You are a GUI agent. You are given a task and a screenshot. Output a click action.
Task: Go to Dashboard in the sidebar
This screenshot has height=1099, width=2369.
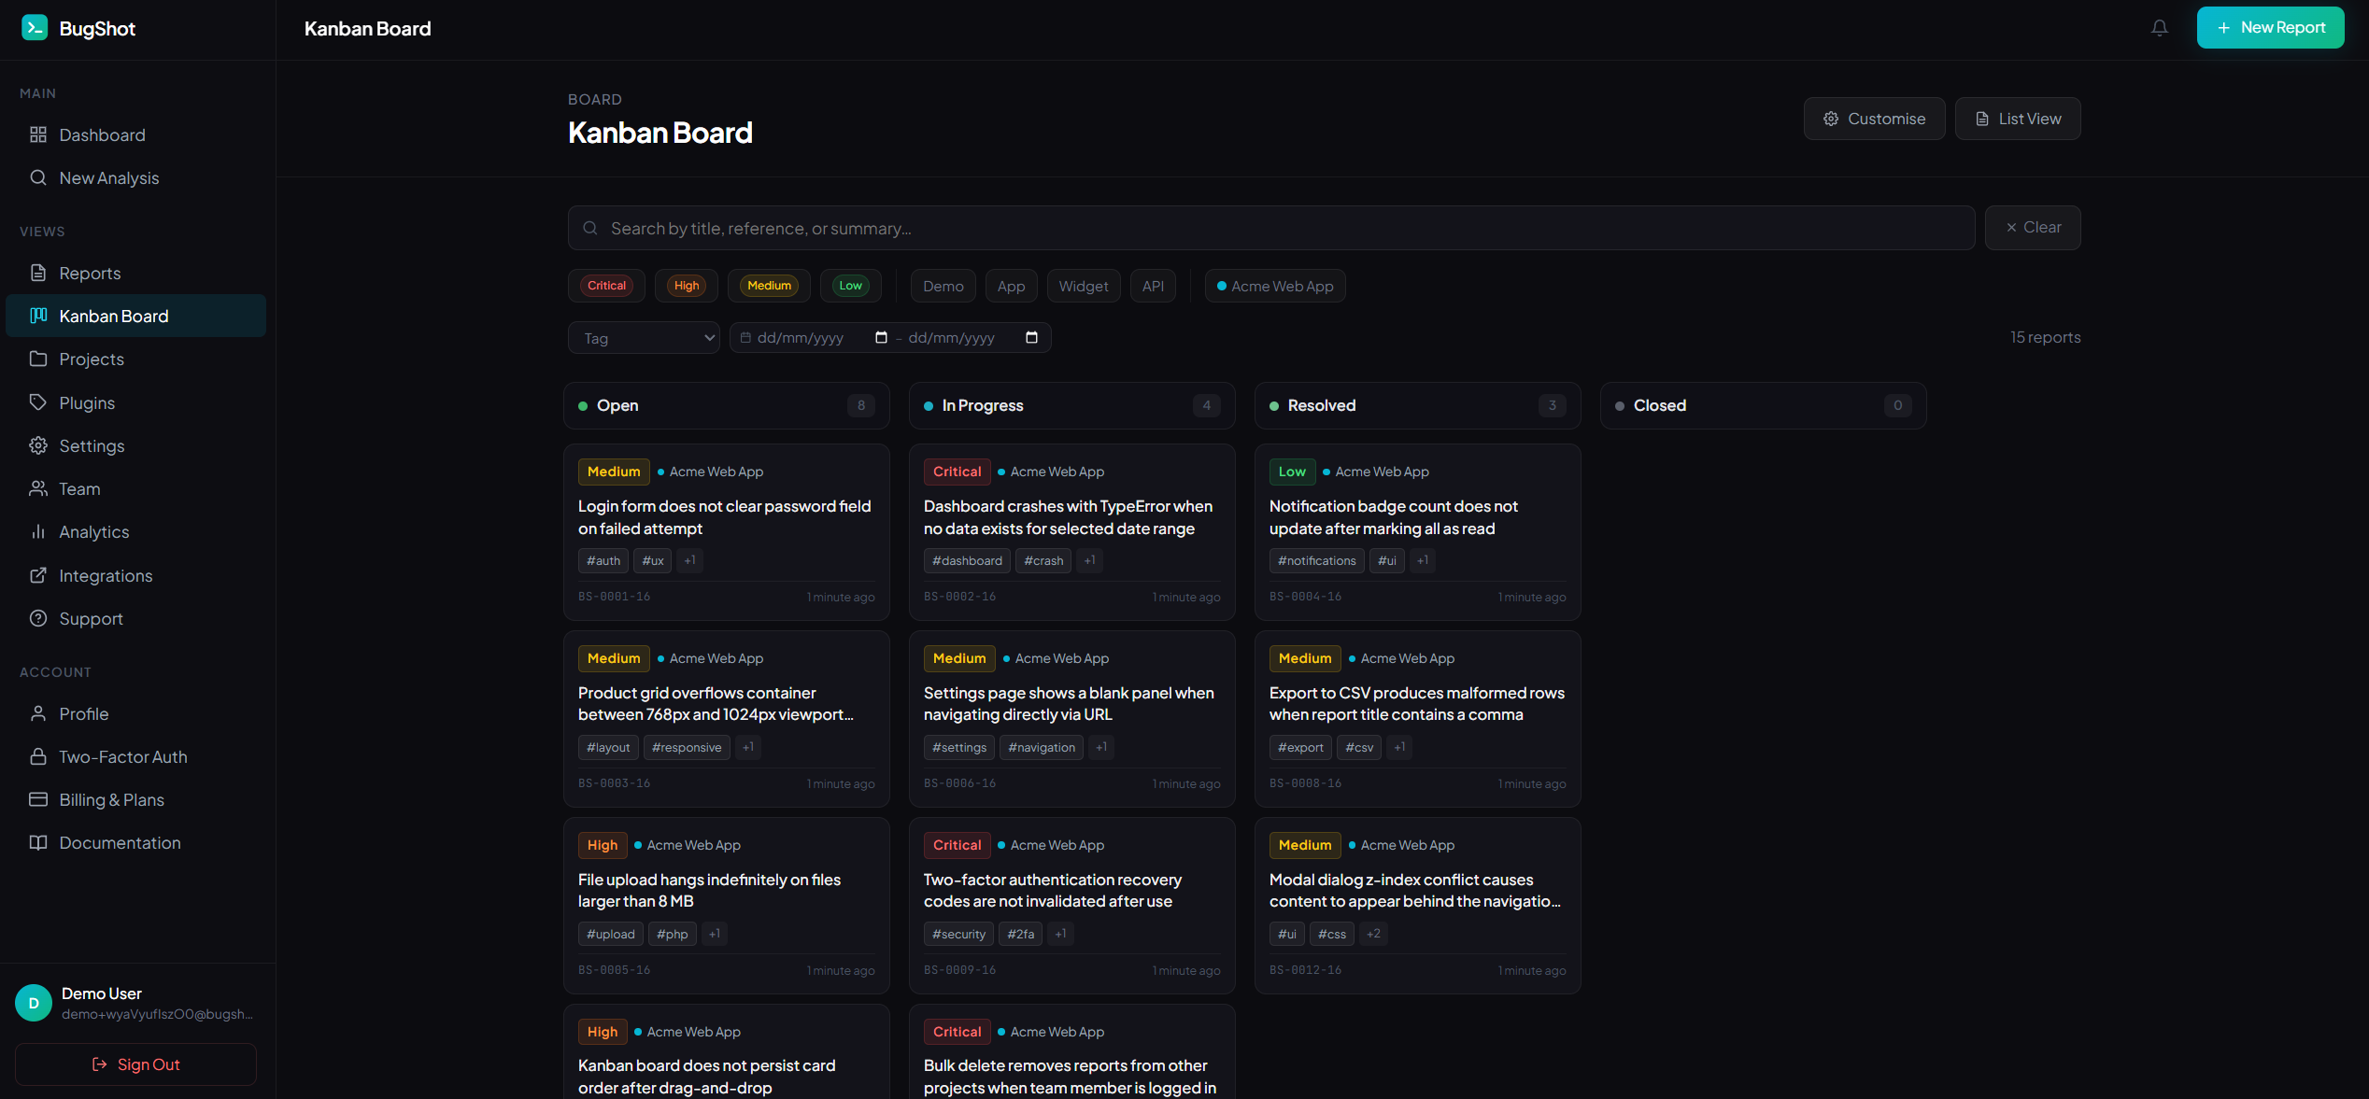pyautogui.click(x=102, y=134)
